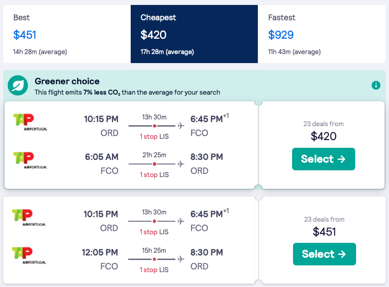Click the info icon in Greener choice banner
This screenshot has width=389, height=287.
tap(375, 85)
